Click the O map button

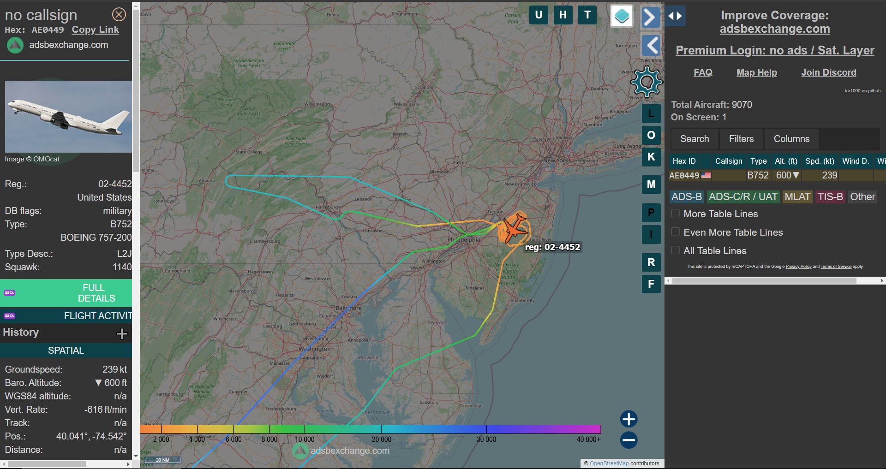click(x=651, y=135)
